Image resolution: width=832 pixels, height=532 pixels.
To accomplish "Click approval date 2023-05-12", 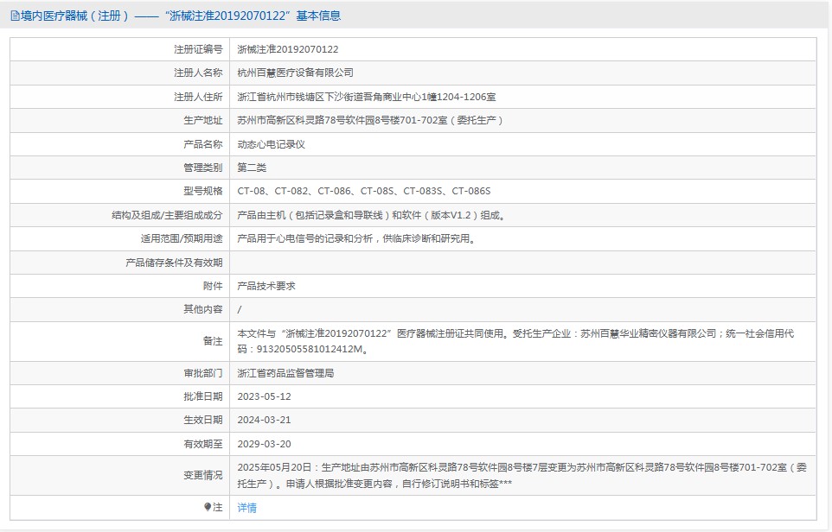I will tap(264, 396).
